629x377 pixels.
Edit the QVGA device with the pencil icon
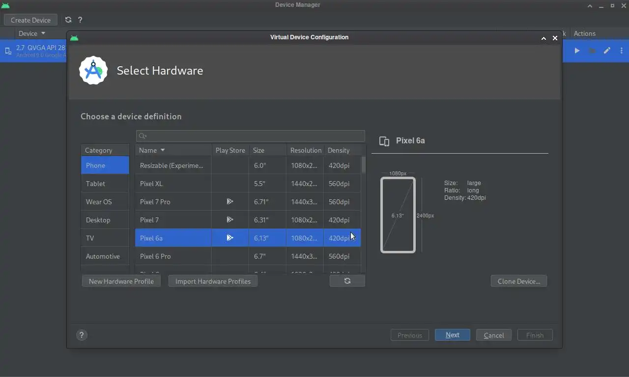click(607, 51)
